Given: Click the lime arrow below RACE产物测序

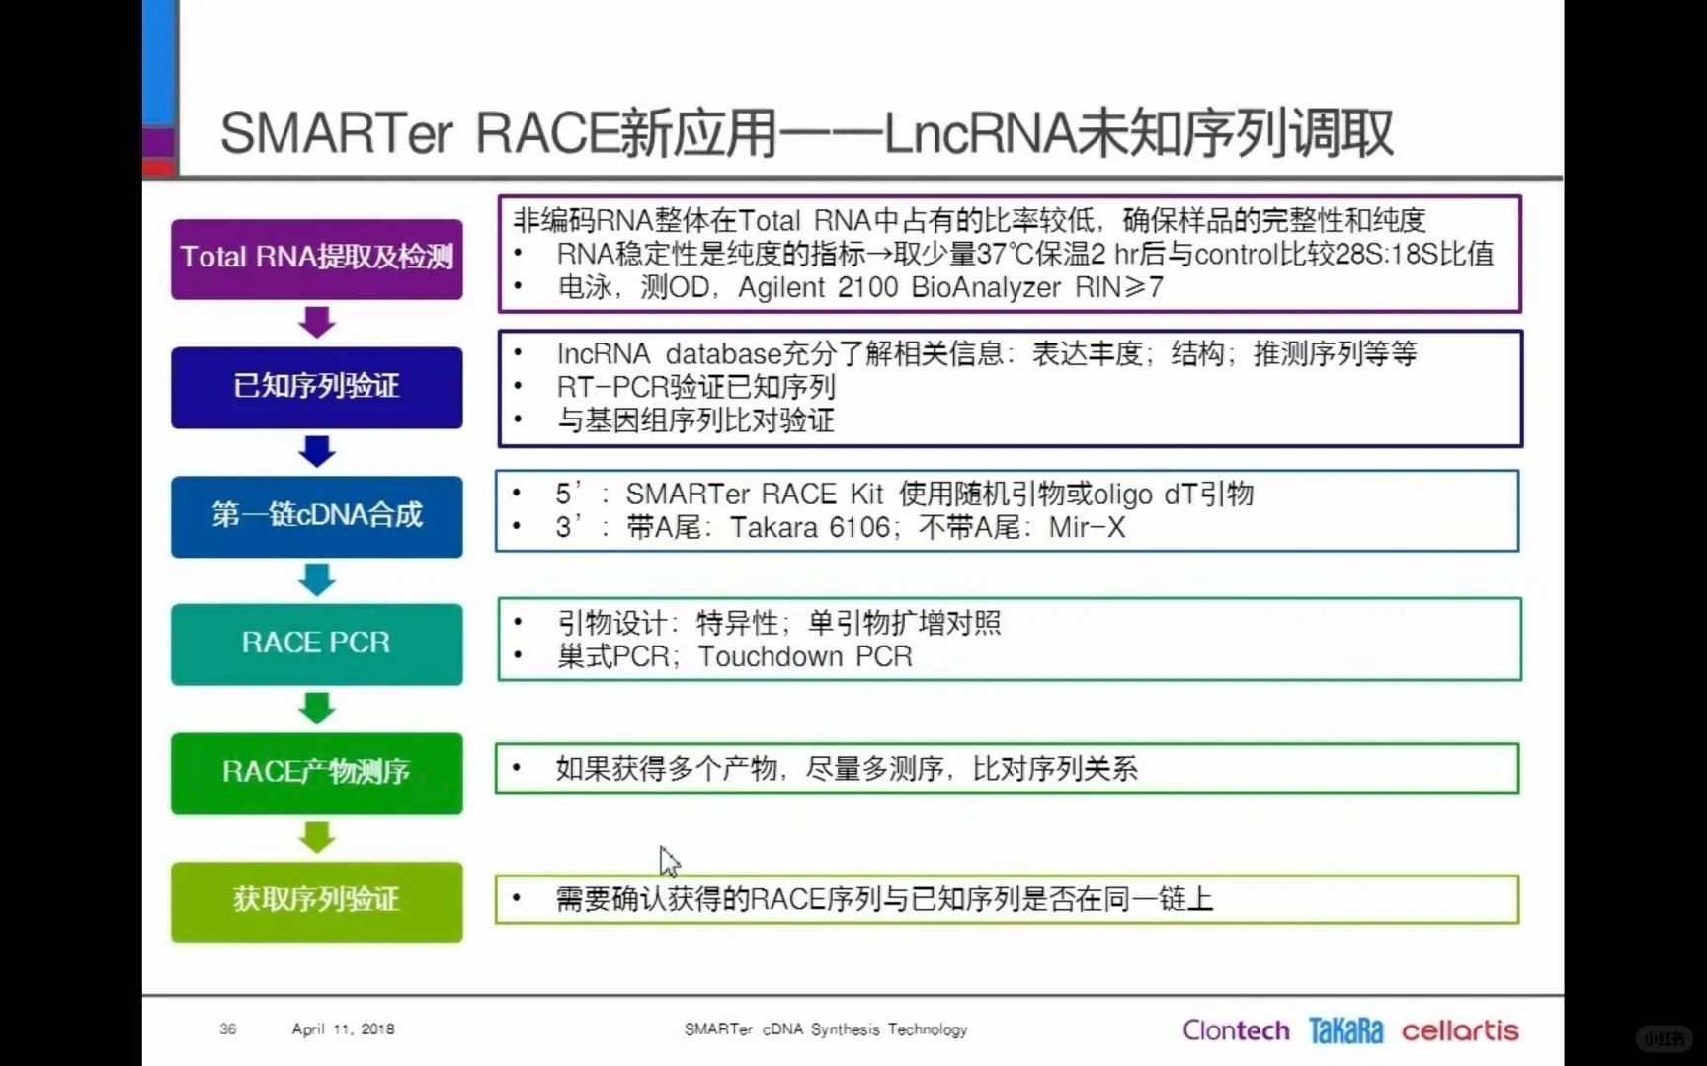Looking at the screenshot, I should point(316,837).
